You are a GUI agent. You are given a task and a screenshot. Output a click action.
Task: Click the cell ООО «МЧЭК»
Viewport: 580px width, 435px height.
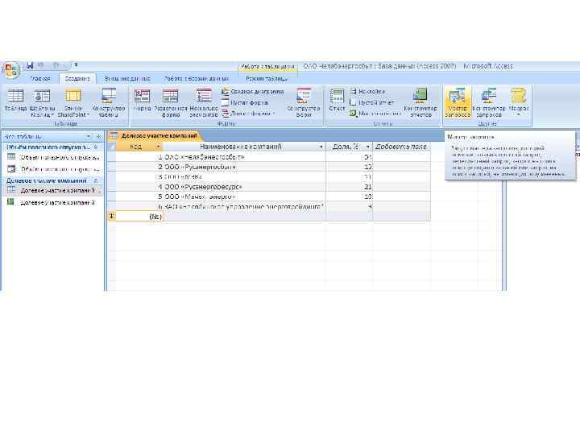pyautogui.click(x=244, y=176)
